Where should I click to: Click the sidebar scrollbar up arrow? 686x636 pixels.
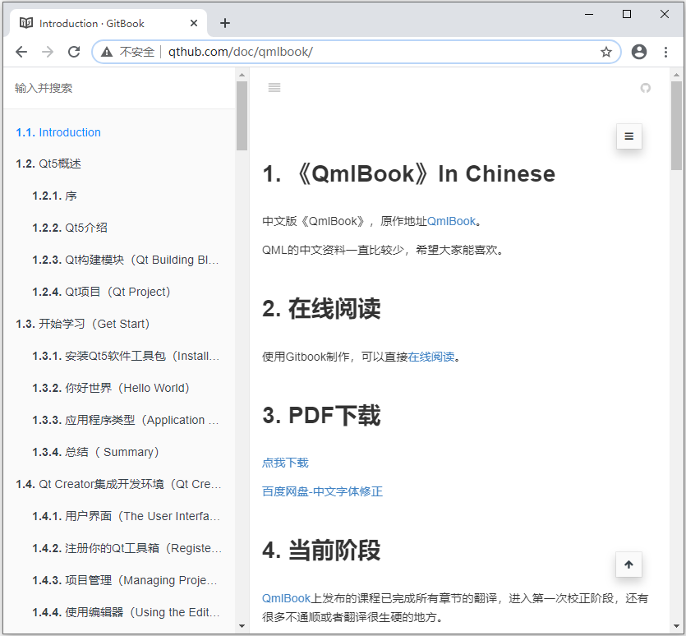[x=242, y=75]
